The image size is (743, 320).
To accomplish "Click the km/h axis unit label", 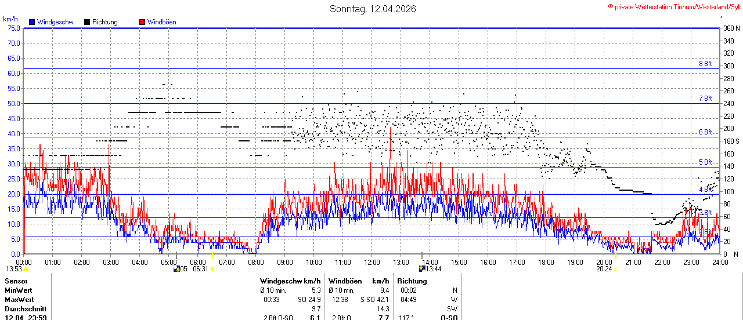I will [10, 19].
